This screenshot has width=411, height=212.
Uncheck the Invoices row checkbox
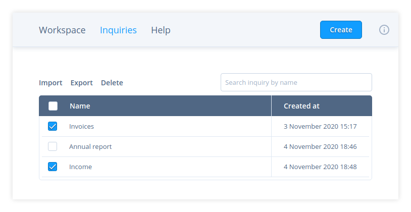pos(53,126)
